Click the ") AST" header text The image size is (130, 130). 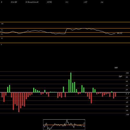coord(85,2)
